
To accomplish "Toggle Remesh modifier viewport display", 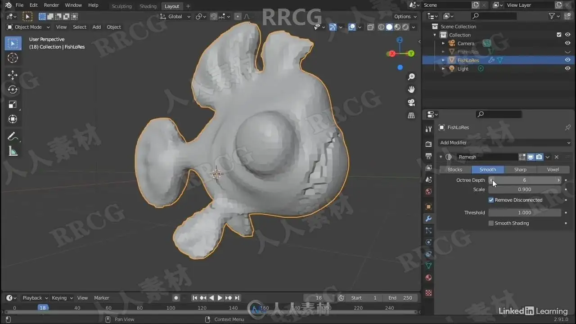I will coord(531,157).
